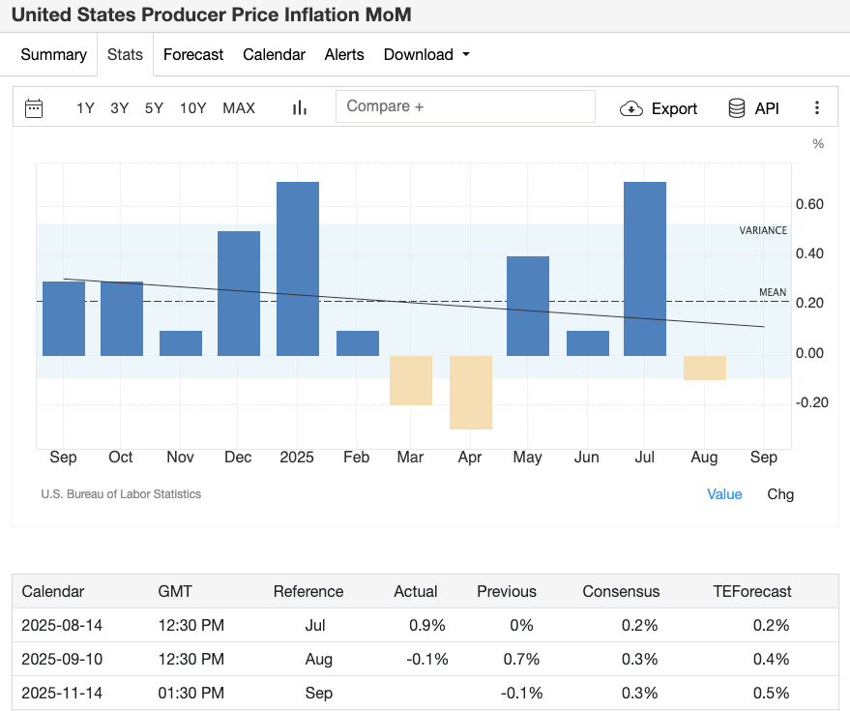Open the Alerts tab
Viewport: 850px width, 711px height.
(x=344, y=55)
